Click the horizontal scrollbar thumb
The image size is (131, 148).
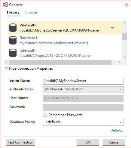60,62
